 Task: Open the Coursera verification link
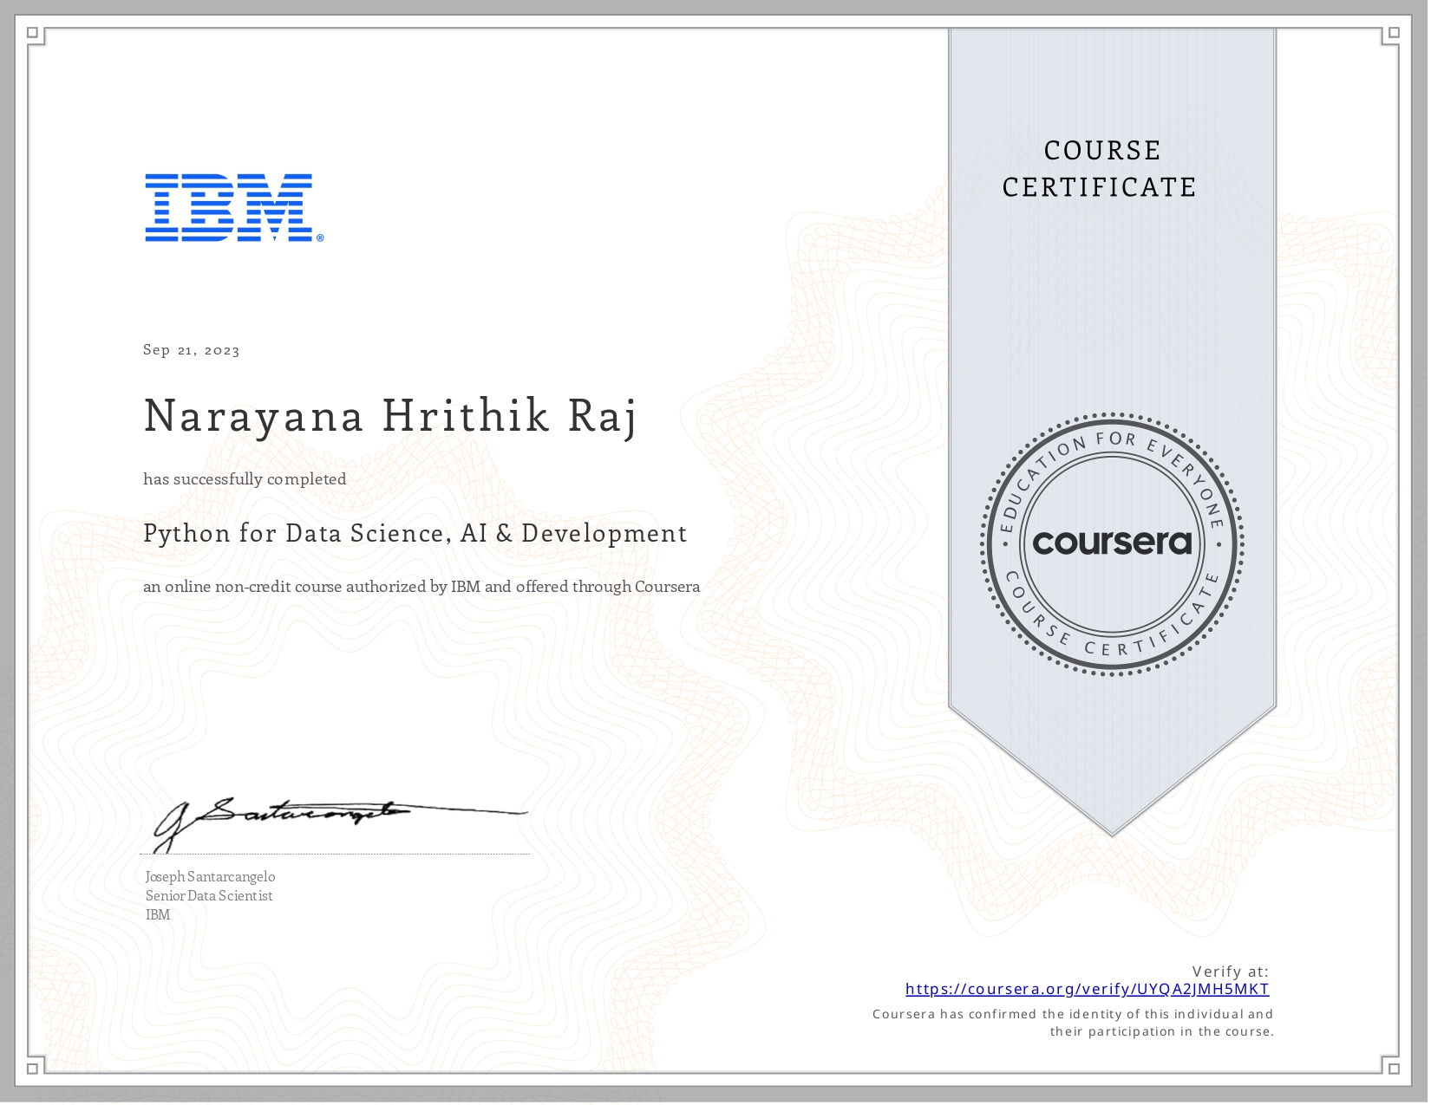click(x=1088, y=988)
